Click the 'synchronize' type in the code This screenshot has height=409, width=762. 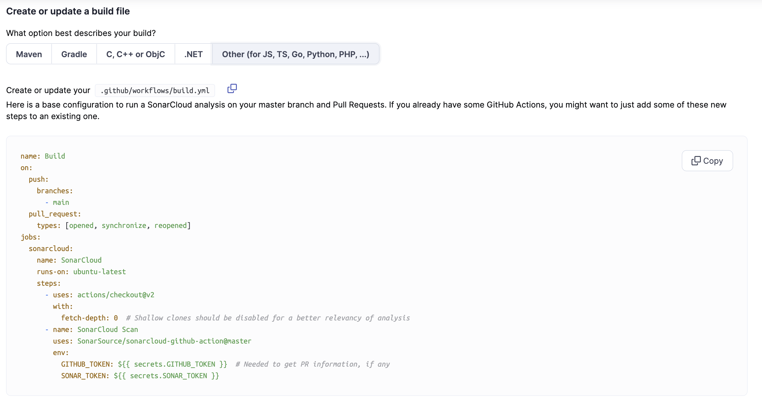tap(124, 225)
